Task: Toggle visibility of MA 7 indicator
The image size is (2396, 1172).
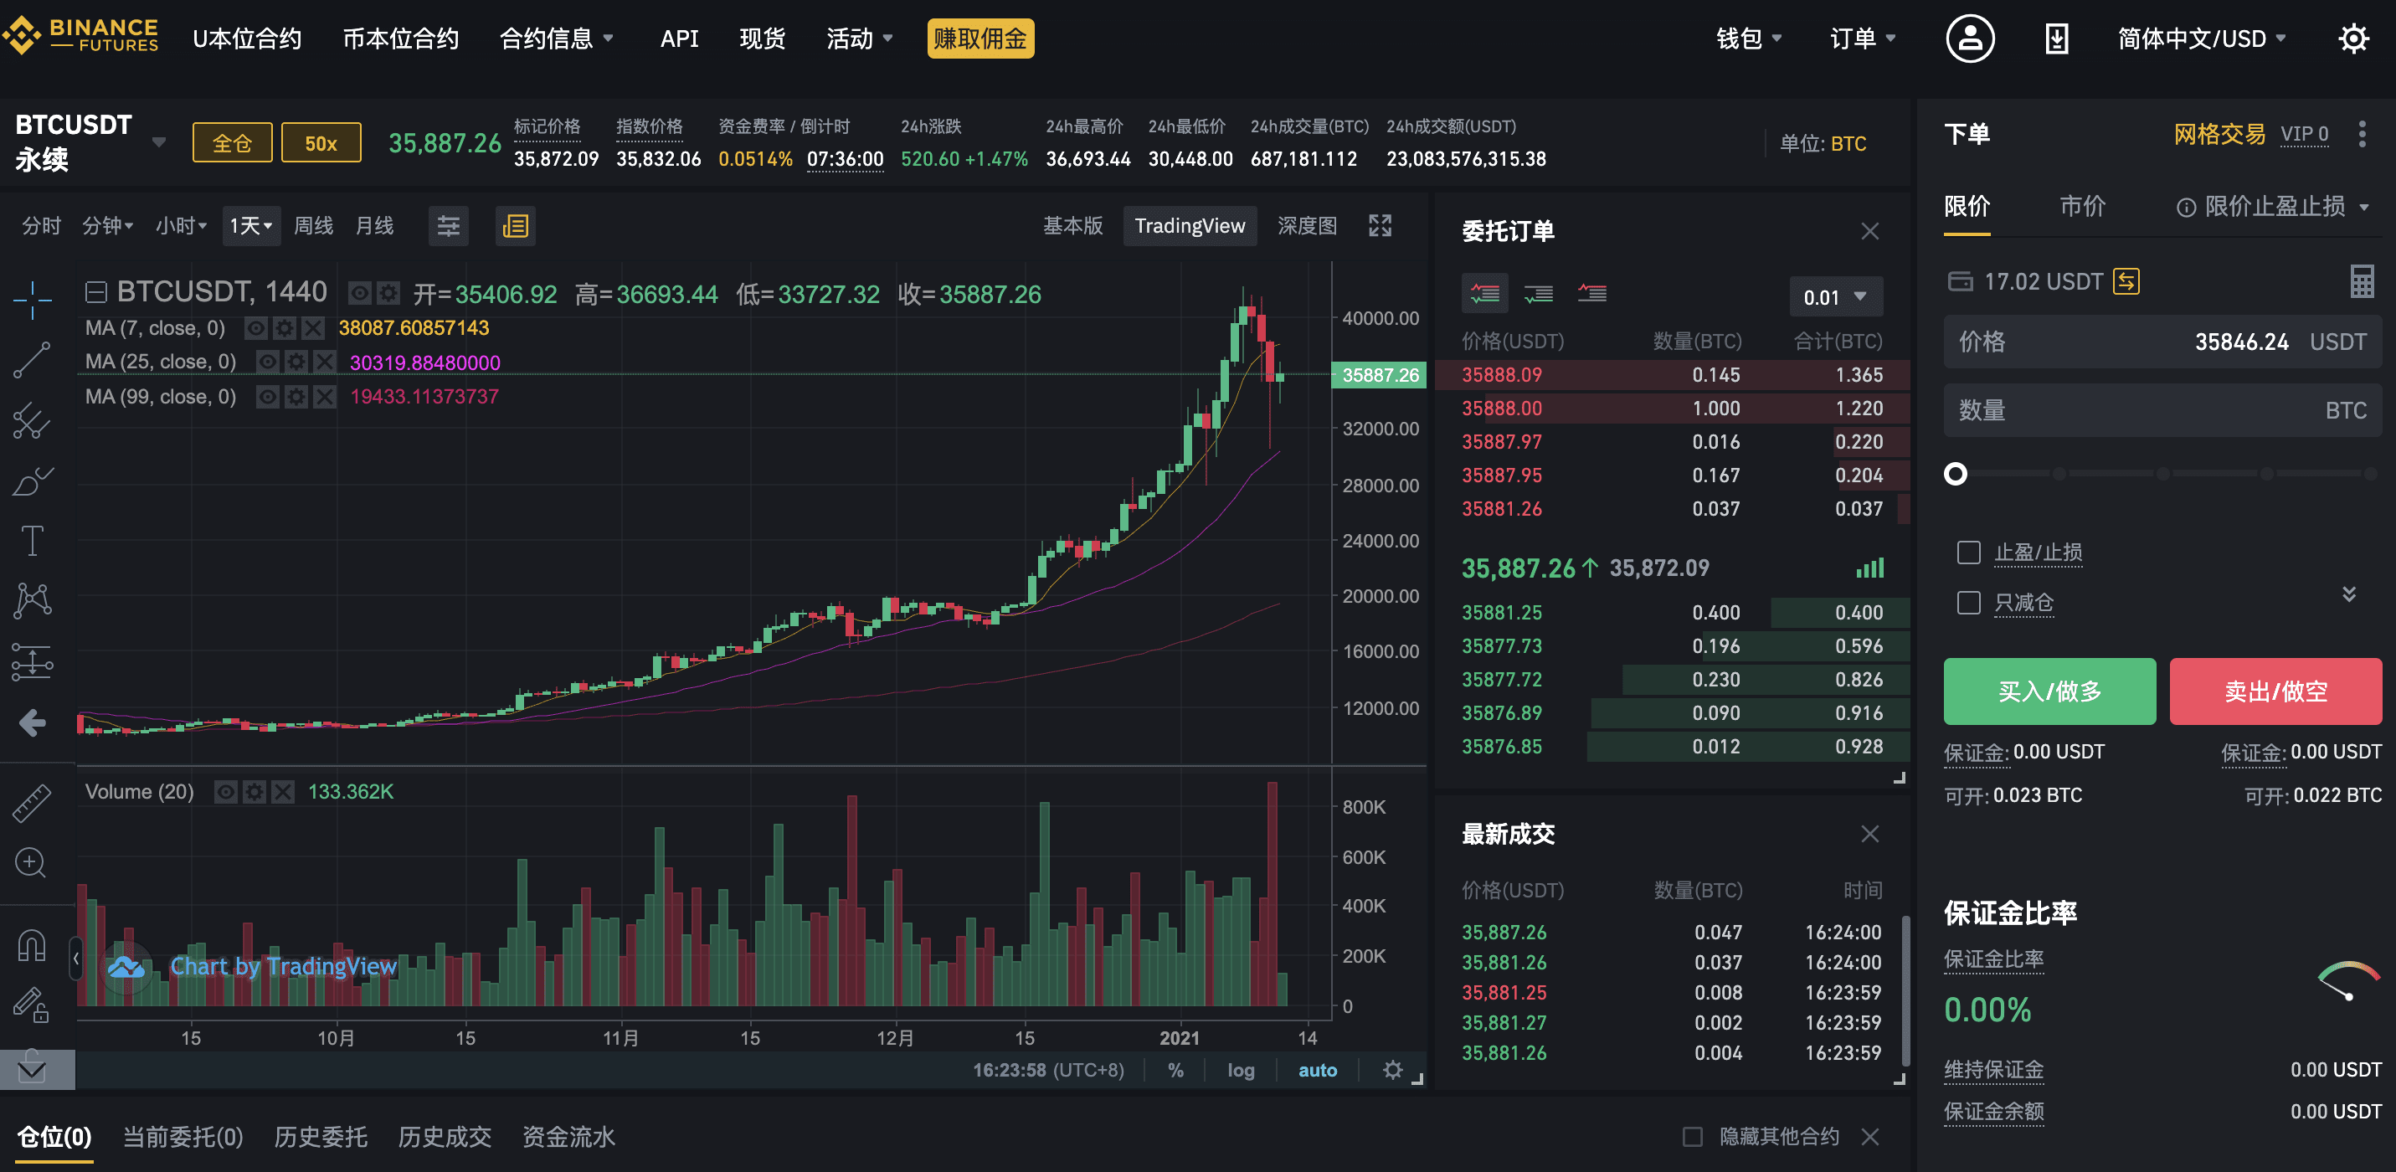Action: (x=256, y=327)
